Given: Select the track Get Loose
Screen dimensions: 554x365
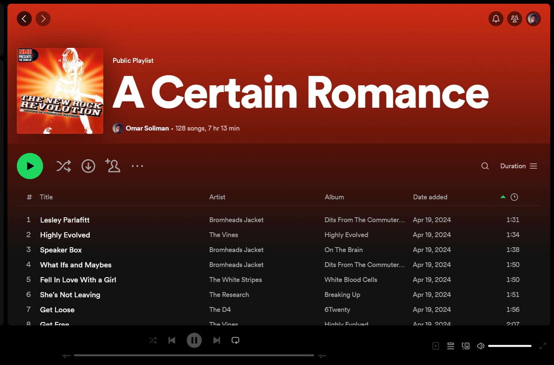Looking at the screenshot, I should click(57, 310).
